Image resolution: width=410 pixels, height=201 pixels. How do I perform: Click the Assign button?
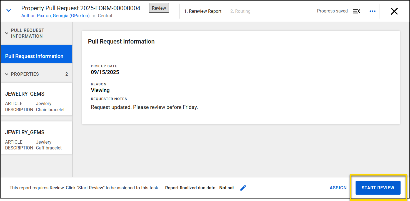(x=338, y=188)
